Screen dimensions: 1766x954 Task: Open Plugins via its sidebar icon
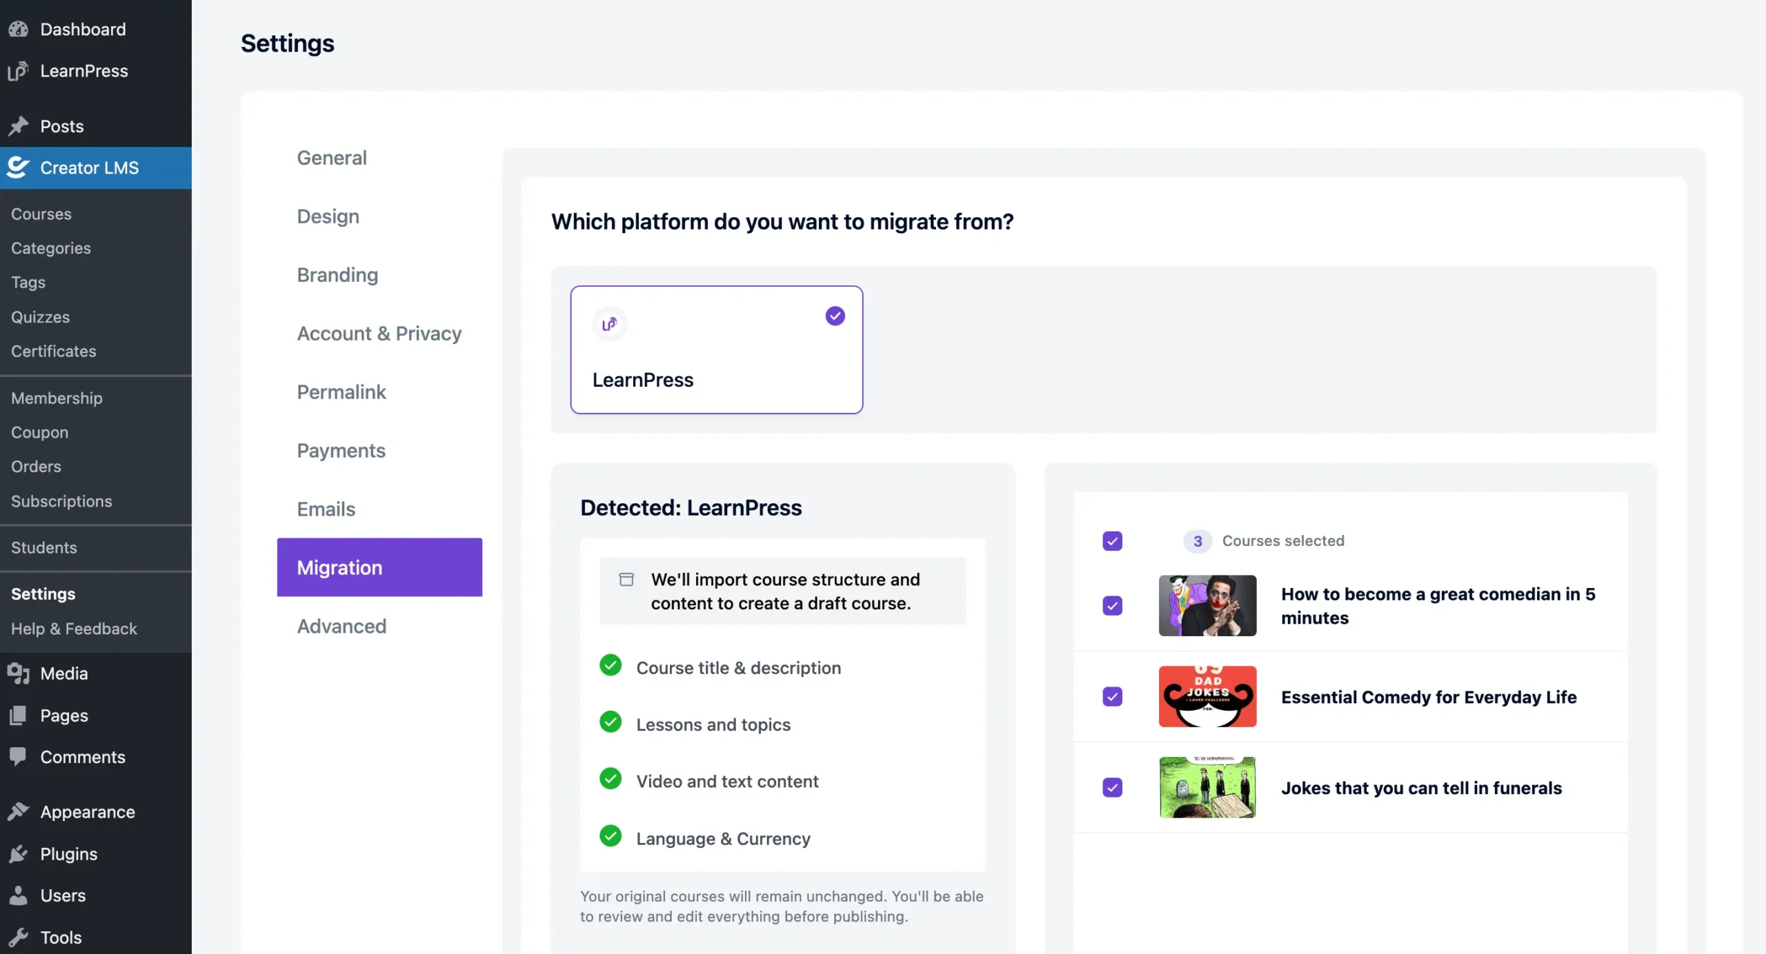pyautogui.click(x=19, y=853)
